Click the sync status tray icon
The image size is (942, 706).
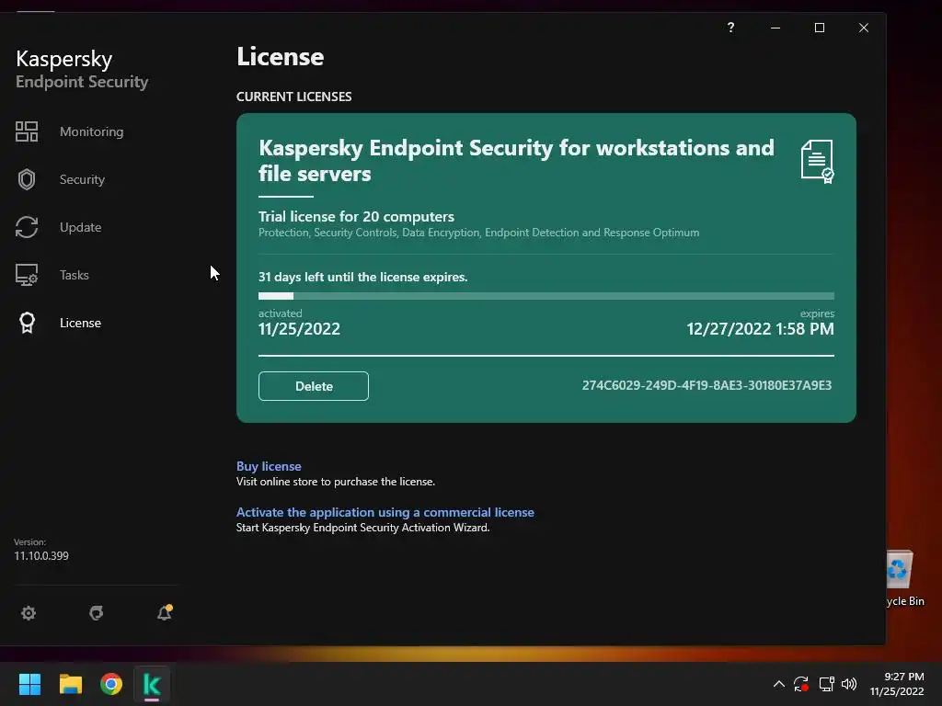pyautogui.click(x=801, y=684)
